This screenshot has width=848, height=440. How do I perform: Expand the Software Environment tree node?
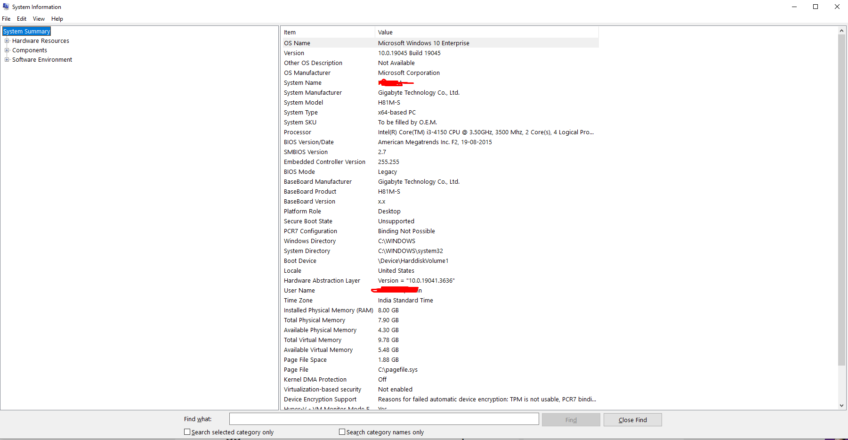pyautogui.click(x=7, y=60)
